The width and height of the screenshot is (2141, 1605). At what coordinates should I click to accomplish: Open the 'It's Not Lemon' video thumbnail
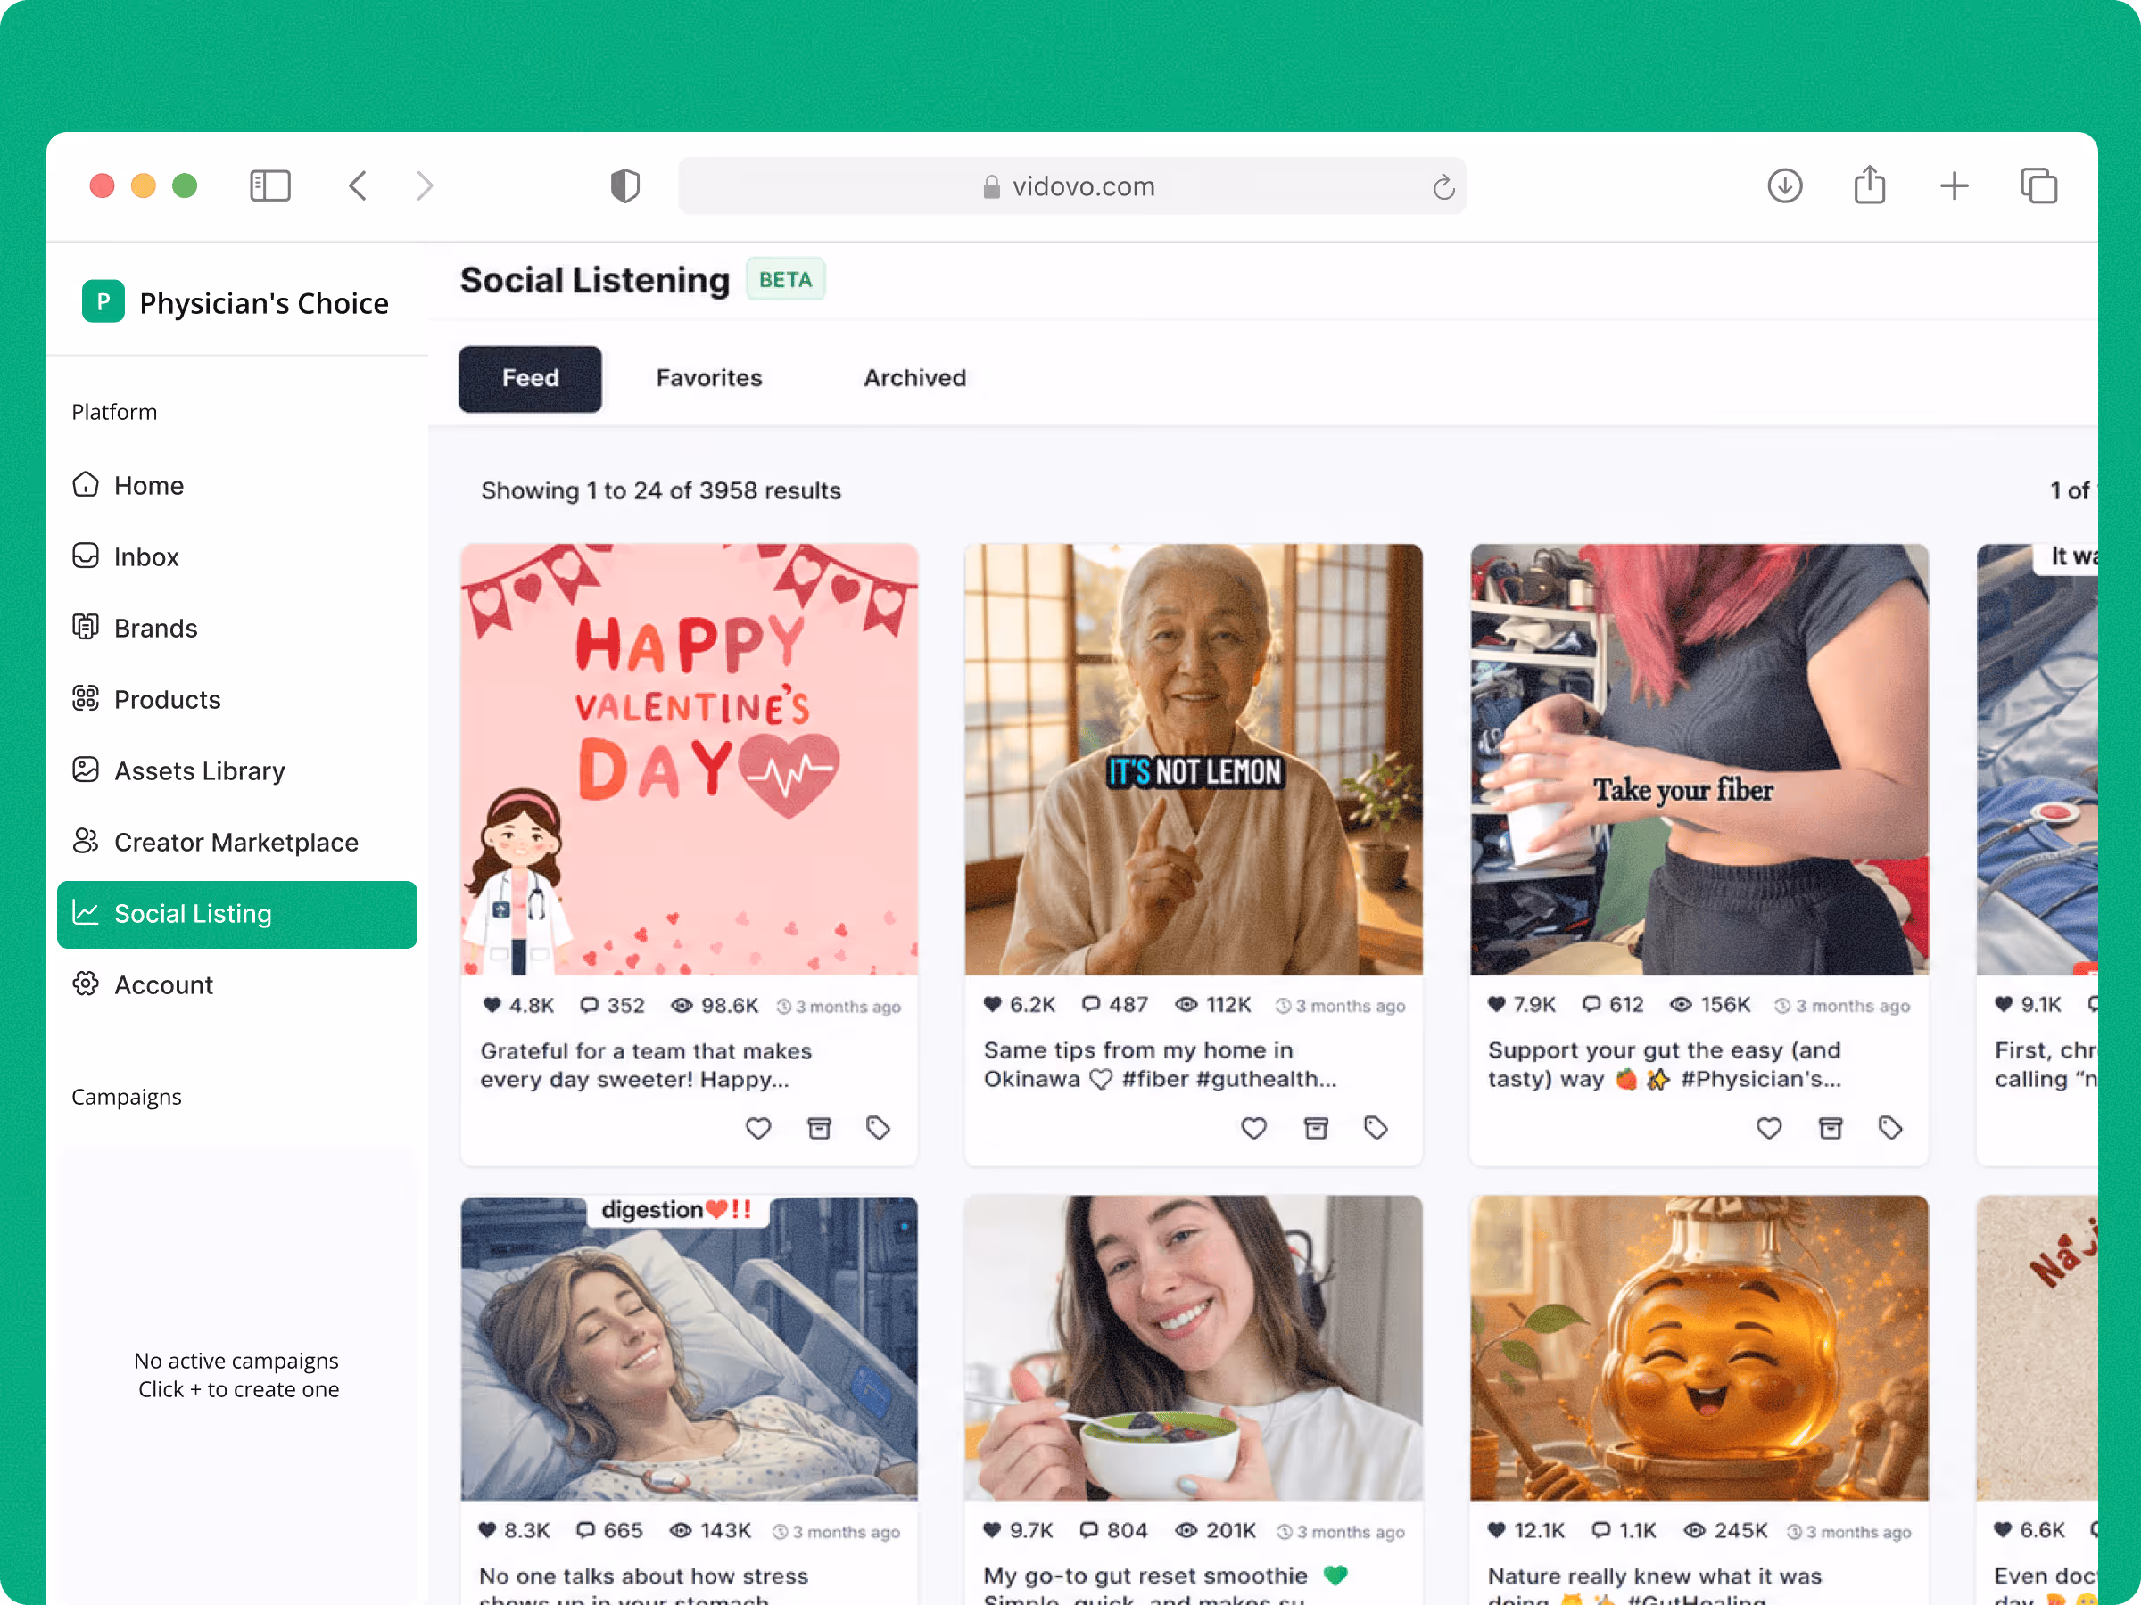coord(1194,760)
